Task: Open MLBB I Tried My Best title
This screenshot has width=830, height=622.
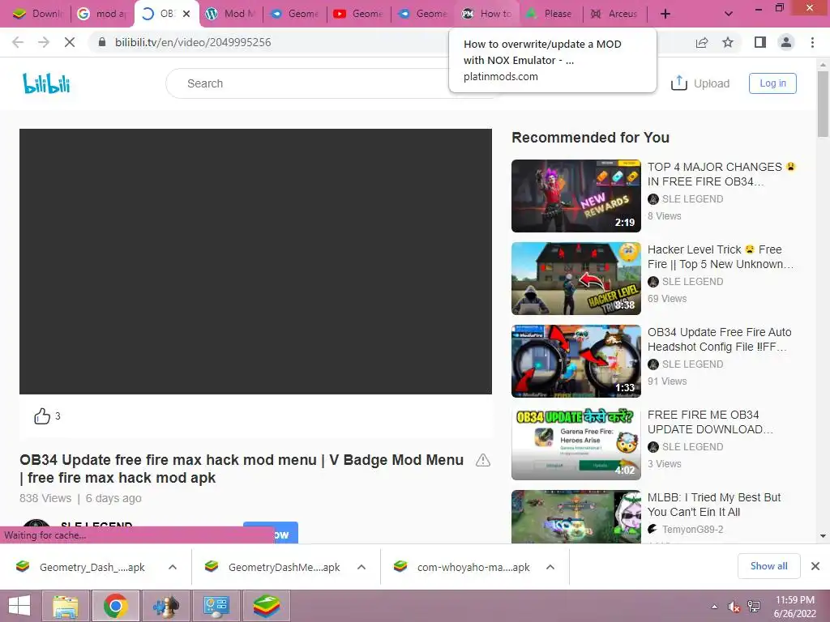Action: 714,505
